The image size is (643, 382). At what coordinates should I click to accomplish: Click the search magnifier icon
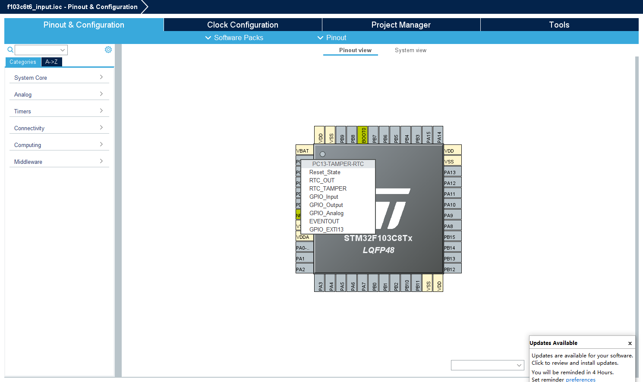pos(10,50)
